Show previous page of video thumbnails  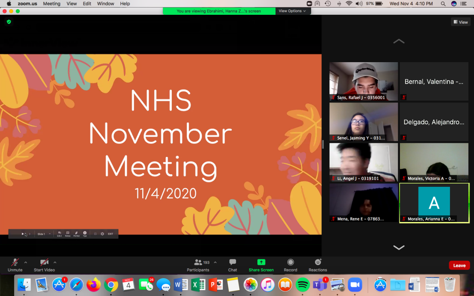tap(399, 41)
